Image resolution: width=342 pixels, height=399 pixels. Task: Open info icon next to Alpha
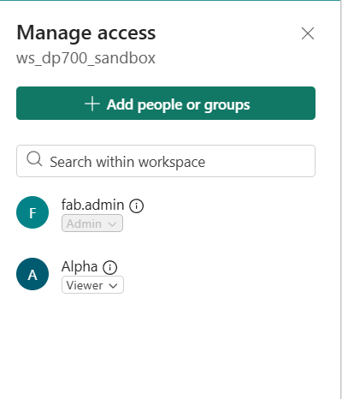click(x=109, y=267)
